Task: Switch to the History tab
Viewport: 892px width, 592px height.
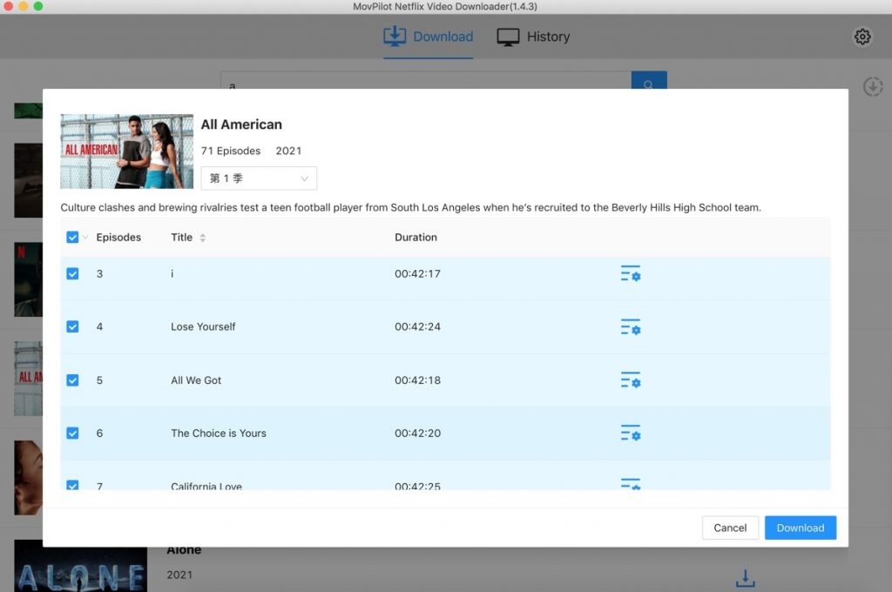Action: [534, 37]
